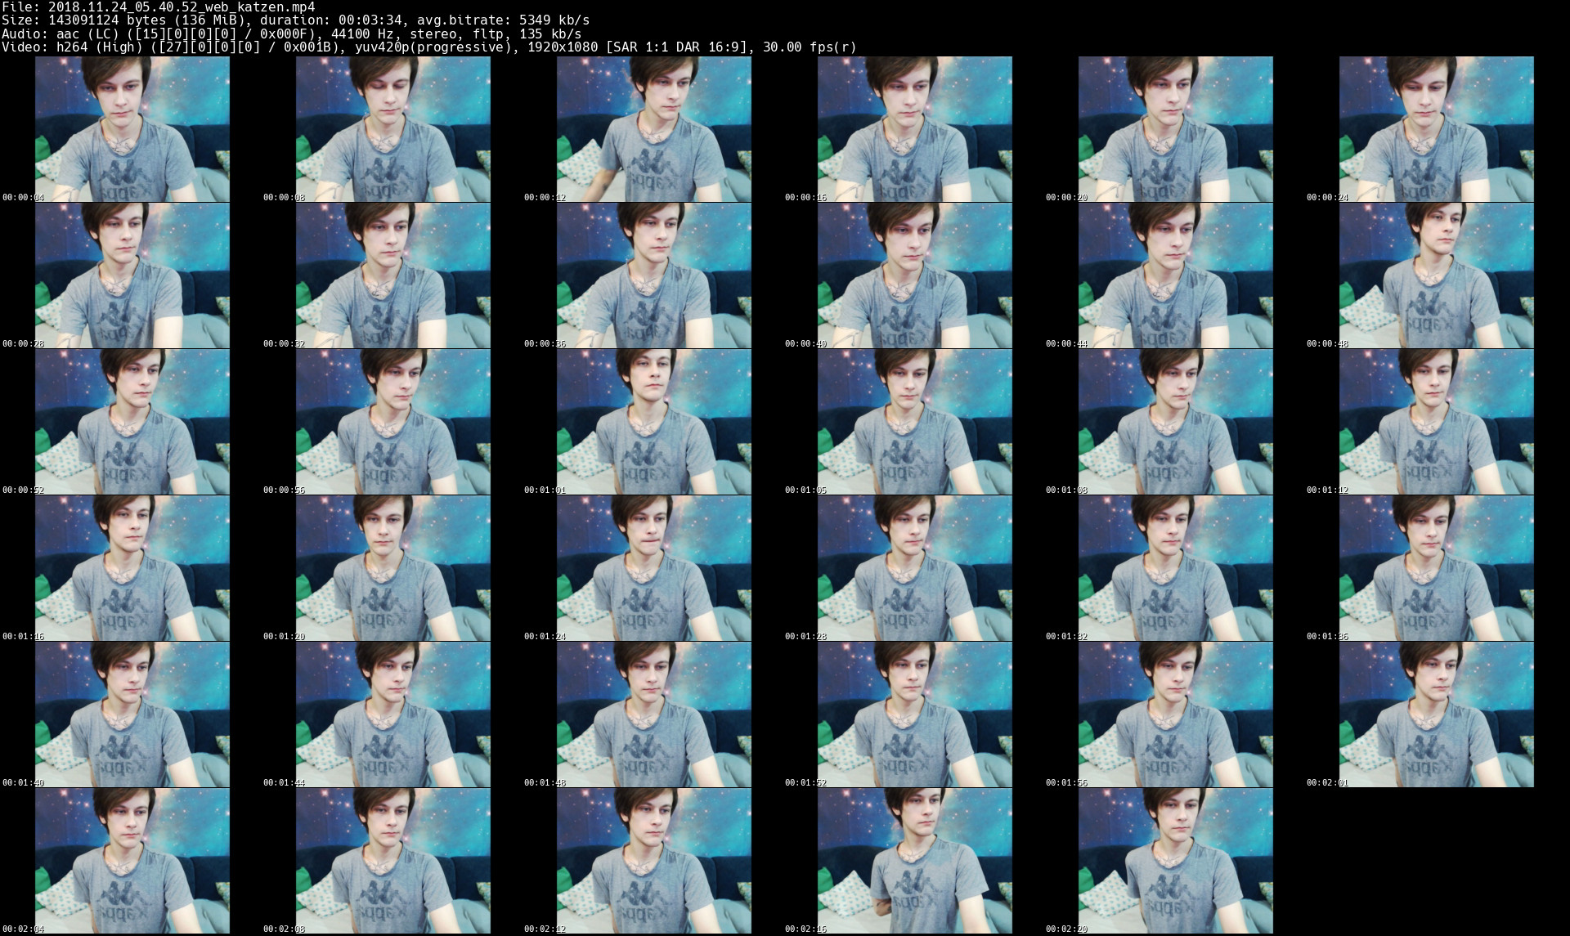Click the Audio aac stream info line
The image size is (1570, 936).
[292, 34]
